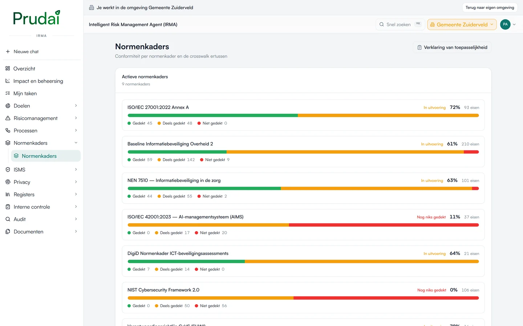This screenshot has height=326, width=523.
Task: Click the Mijn taken checklist icon
Action: click(8, 93)
